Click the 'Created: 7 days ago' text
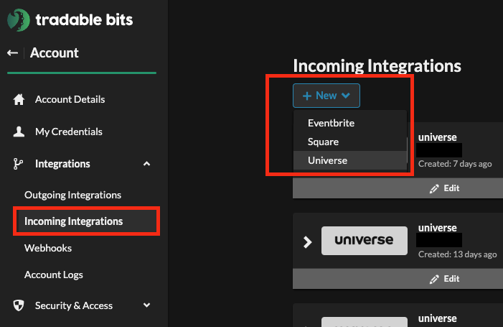Image resolution: width=503 pixels, height=327 pixels. point(455,164)
